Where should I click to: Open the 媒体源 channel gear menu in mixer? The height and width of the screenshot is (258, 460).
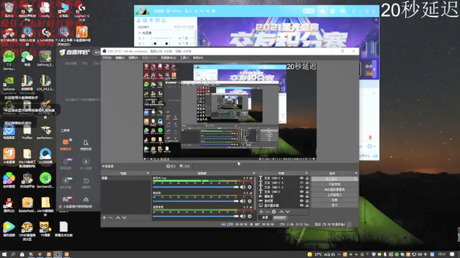250,201
